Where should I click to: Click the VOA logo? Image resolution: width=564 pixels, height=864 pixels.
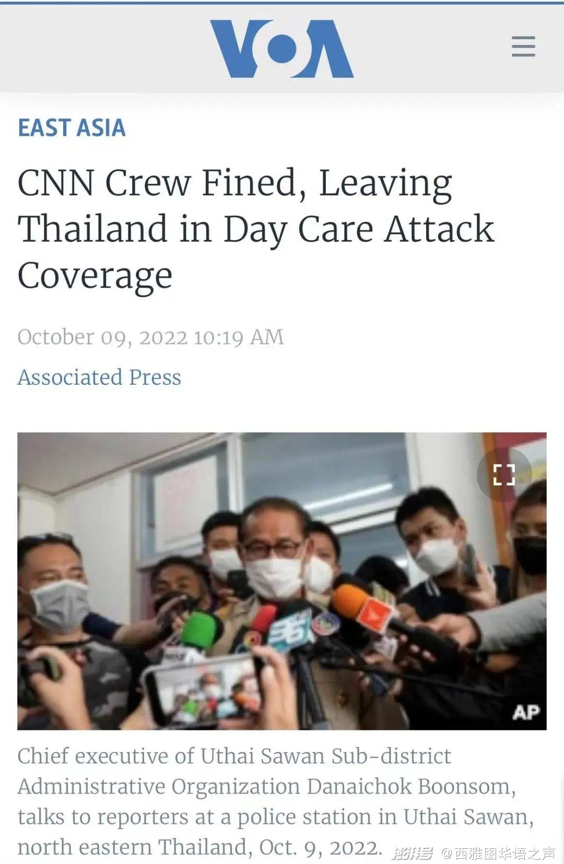(282, 49)
